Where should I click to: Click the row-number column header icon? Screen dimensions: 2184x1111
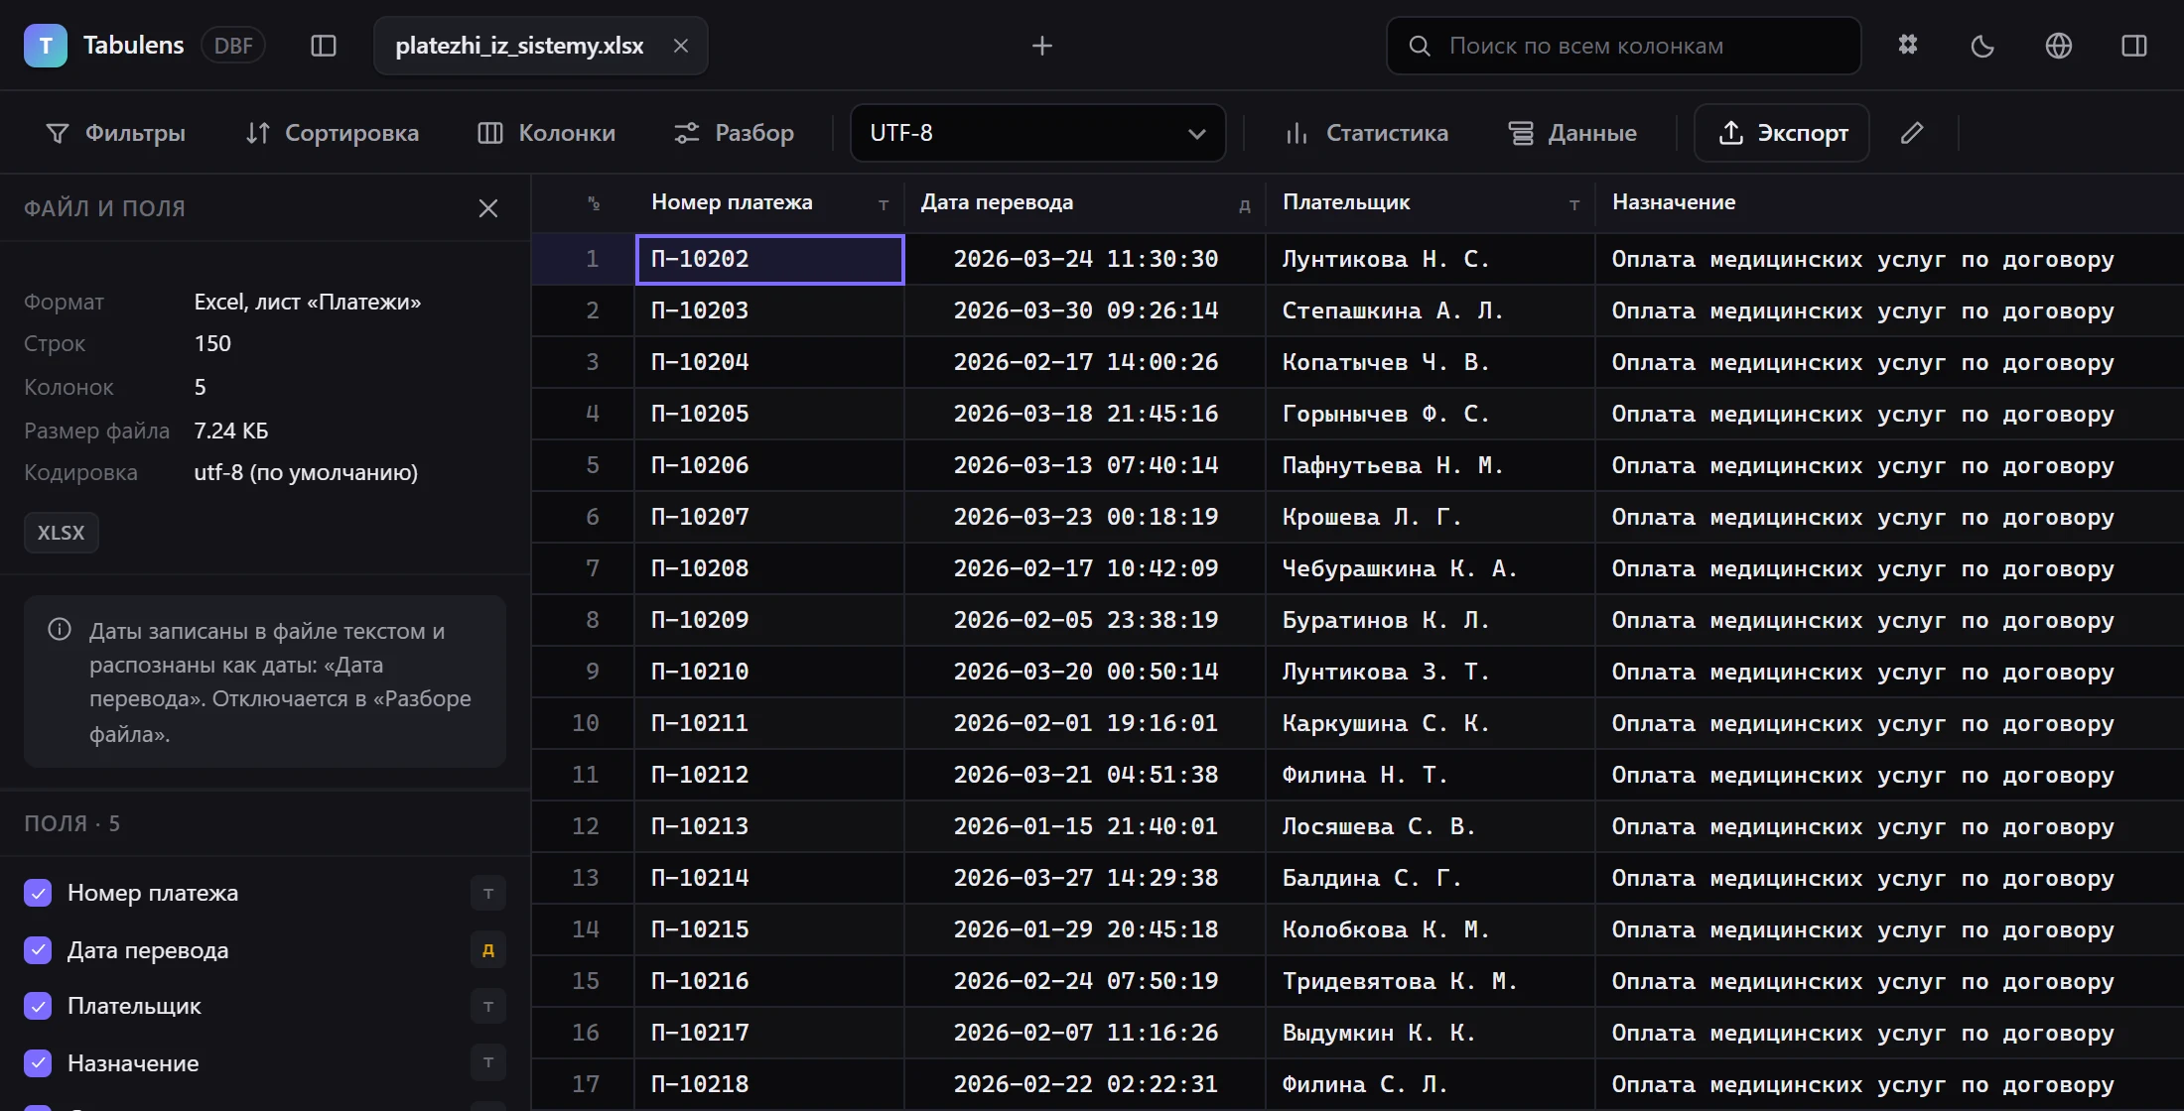tap(593, 203)
